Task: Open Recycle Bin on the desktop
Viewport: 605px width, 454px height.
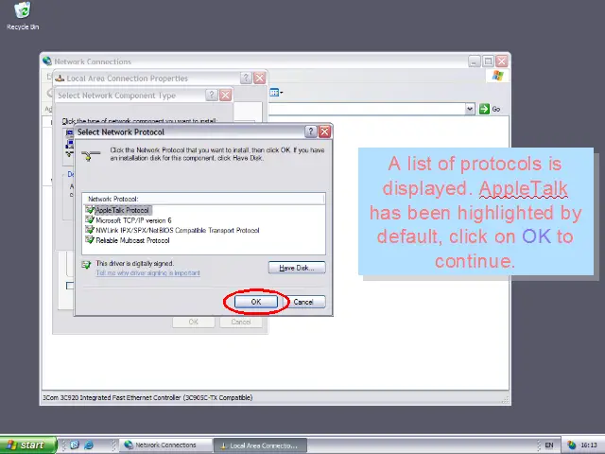Action: point(23,16)
